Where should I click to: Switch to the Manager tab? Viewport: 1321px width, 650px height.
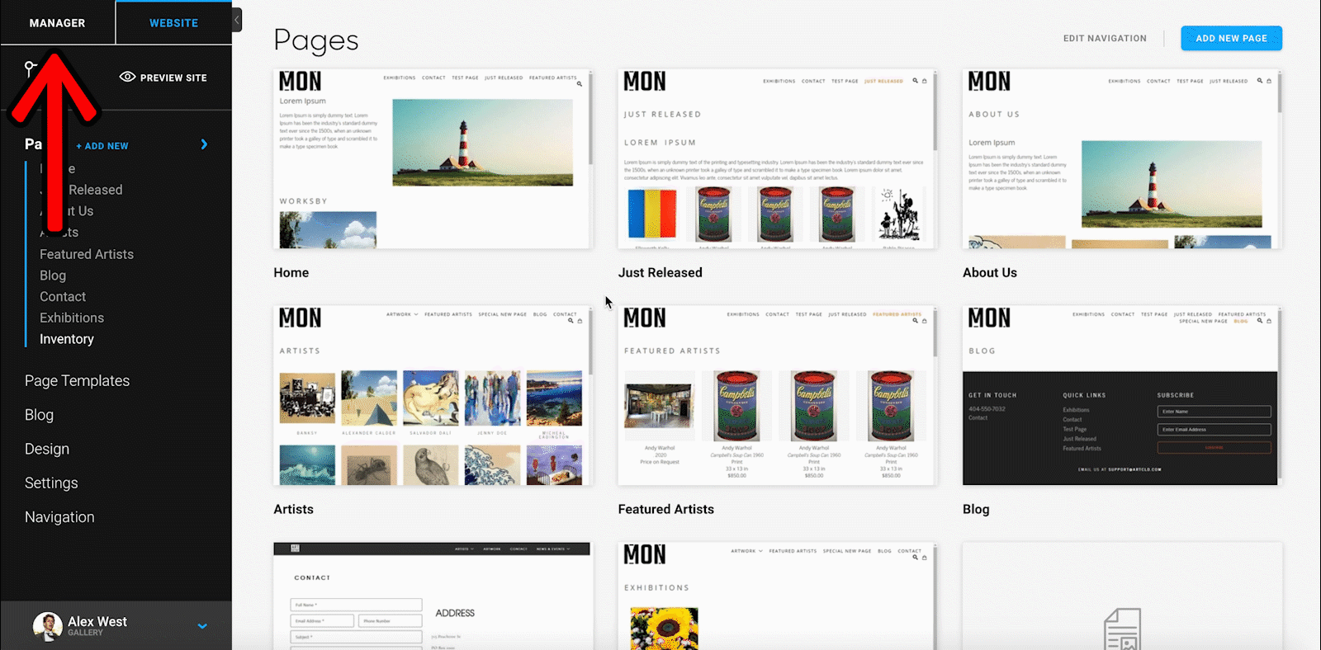click(57, 23)
